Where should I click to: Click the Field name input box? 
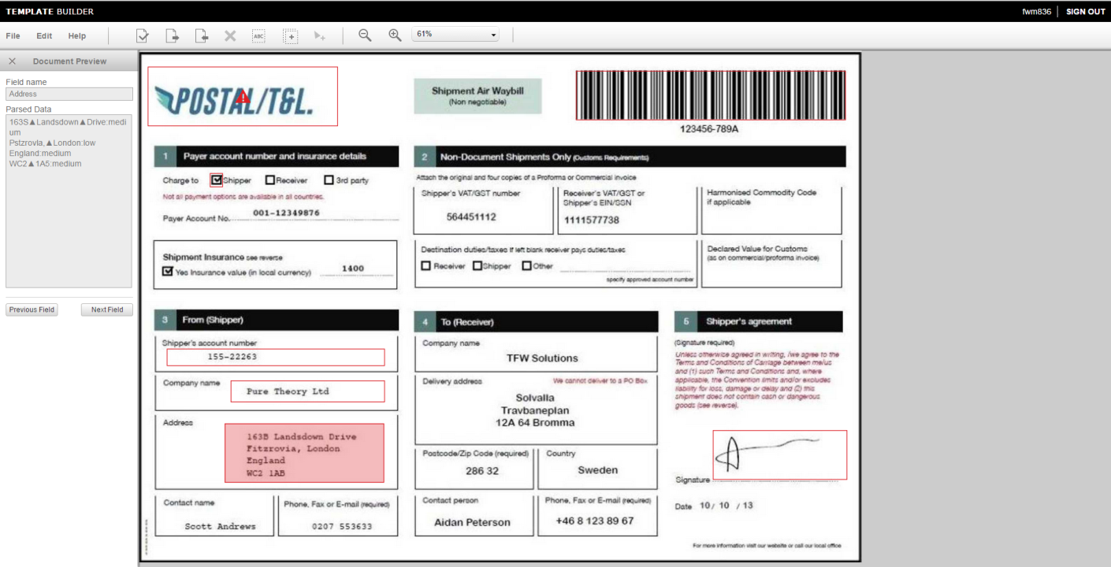69,94
